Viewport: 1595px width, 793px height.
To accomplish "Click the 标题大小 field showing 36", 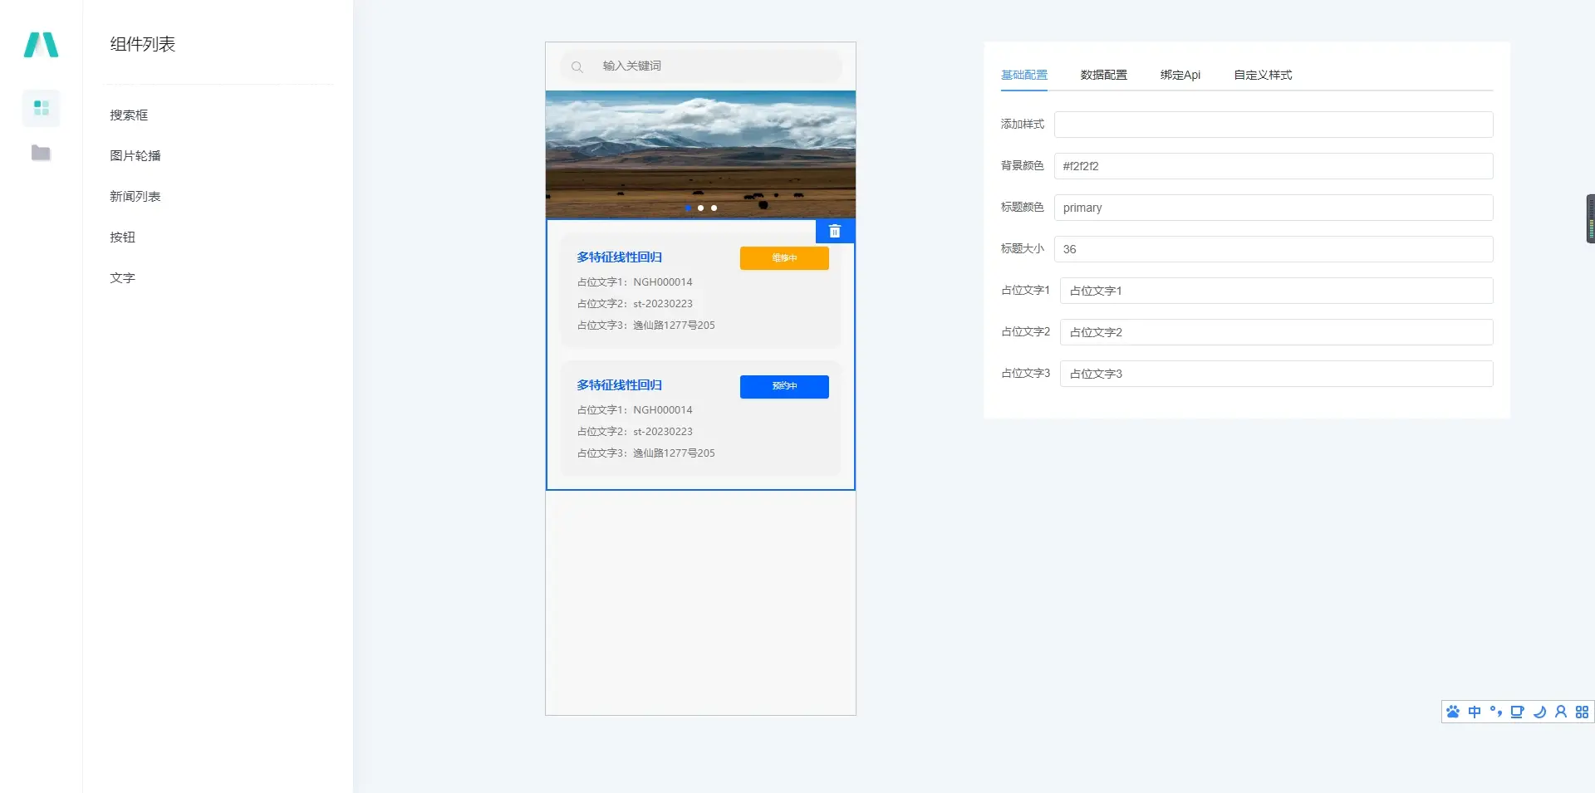I will tap(1274, 249).
